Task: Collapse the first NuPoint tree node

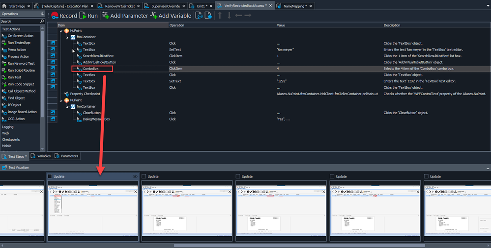Action: click(x=62, y=31)
